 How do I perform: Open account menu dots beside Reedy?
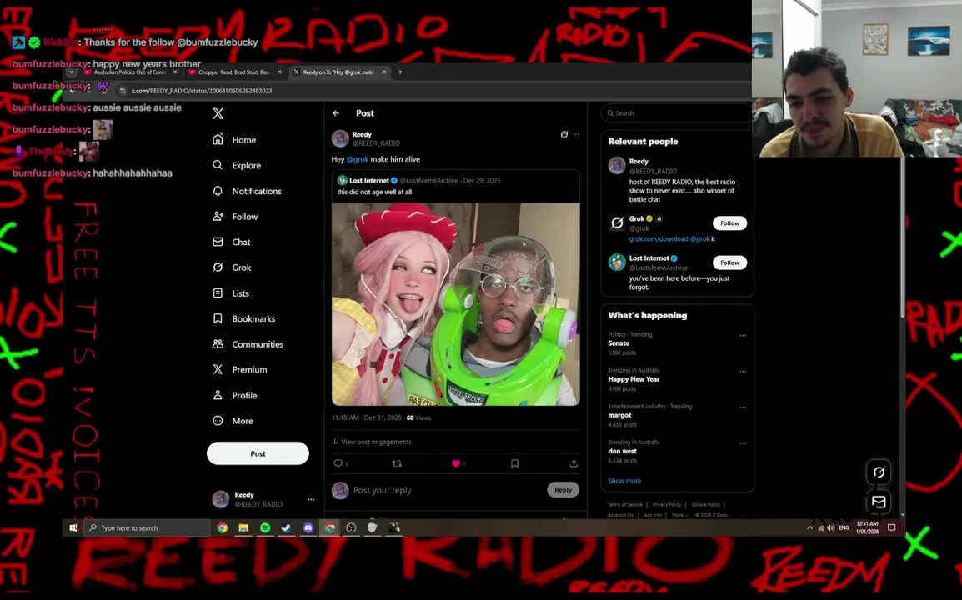(x=311, y=499)
